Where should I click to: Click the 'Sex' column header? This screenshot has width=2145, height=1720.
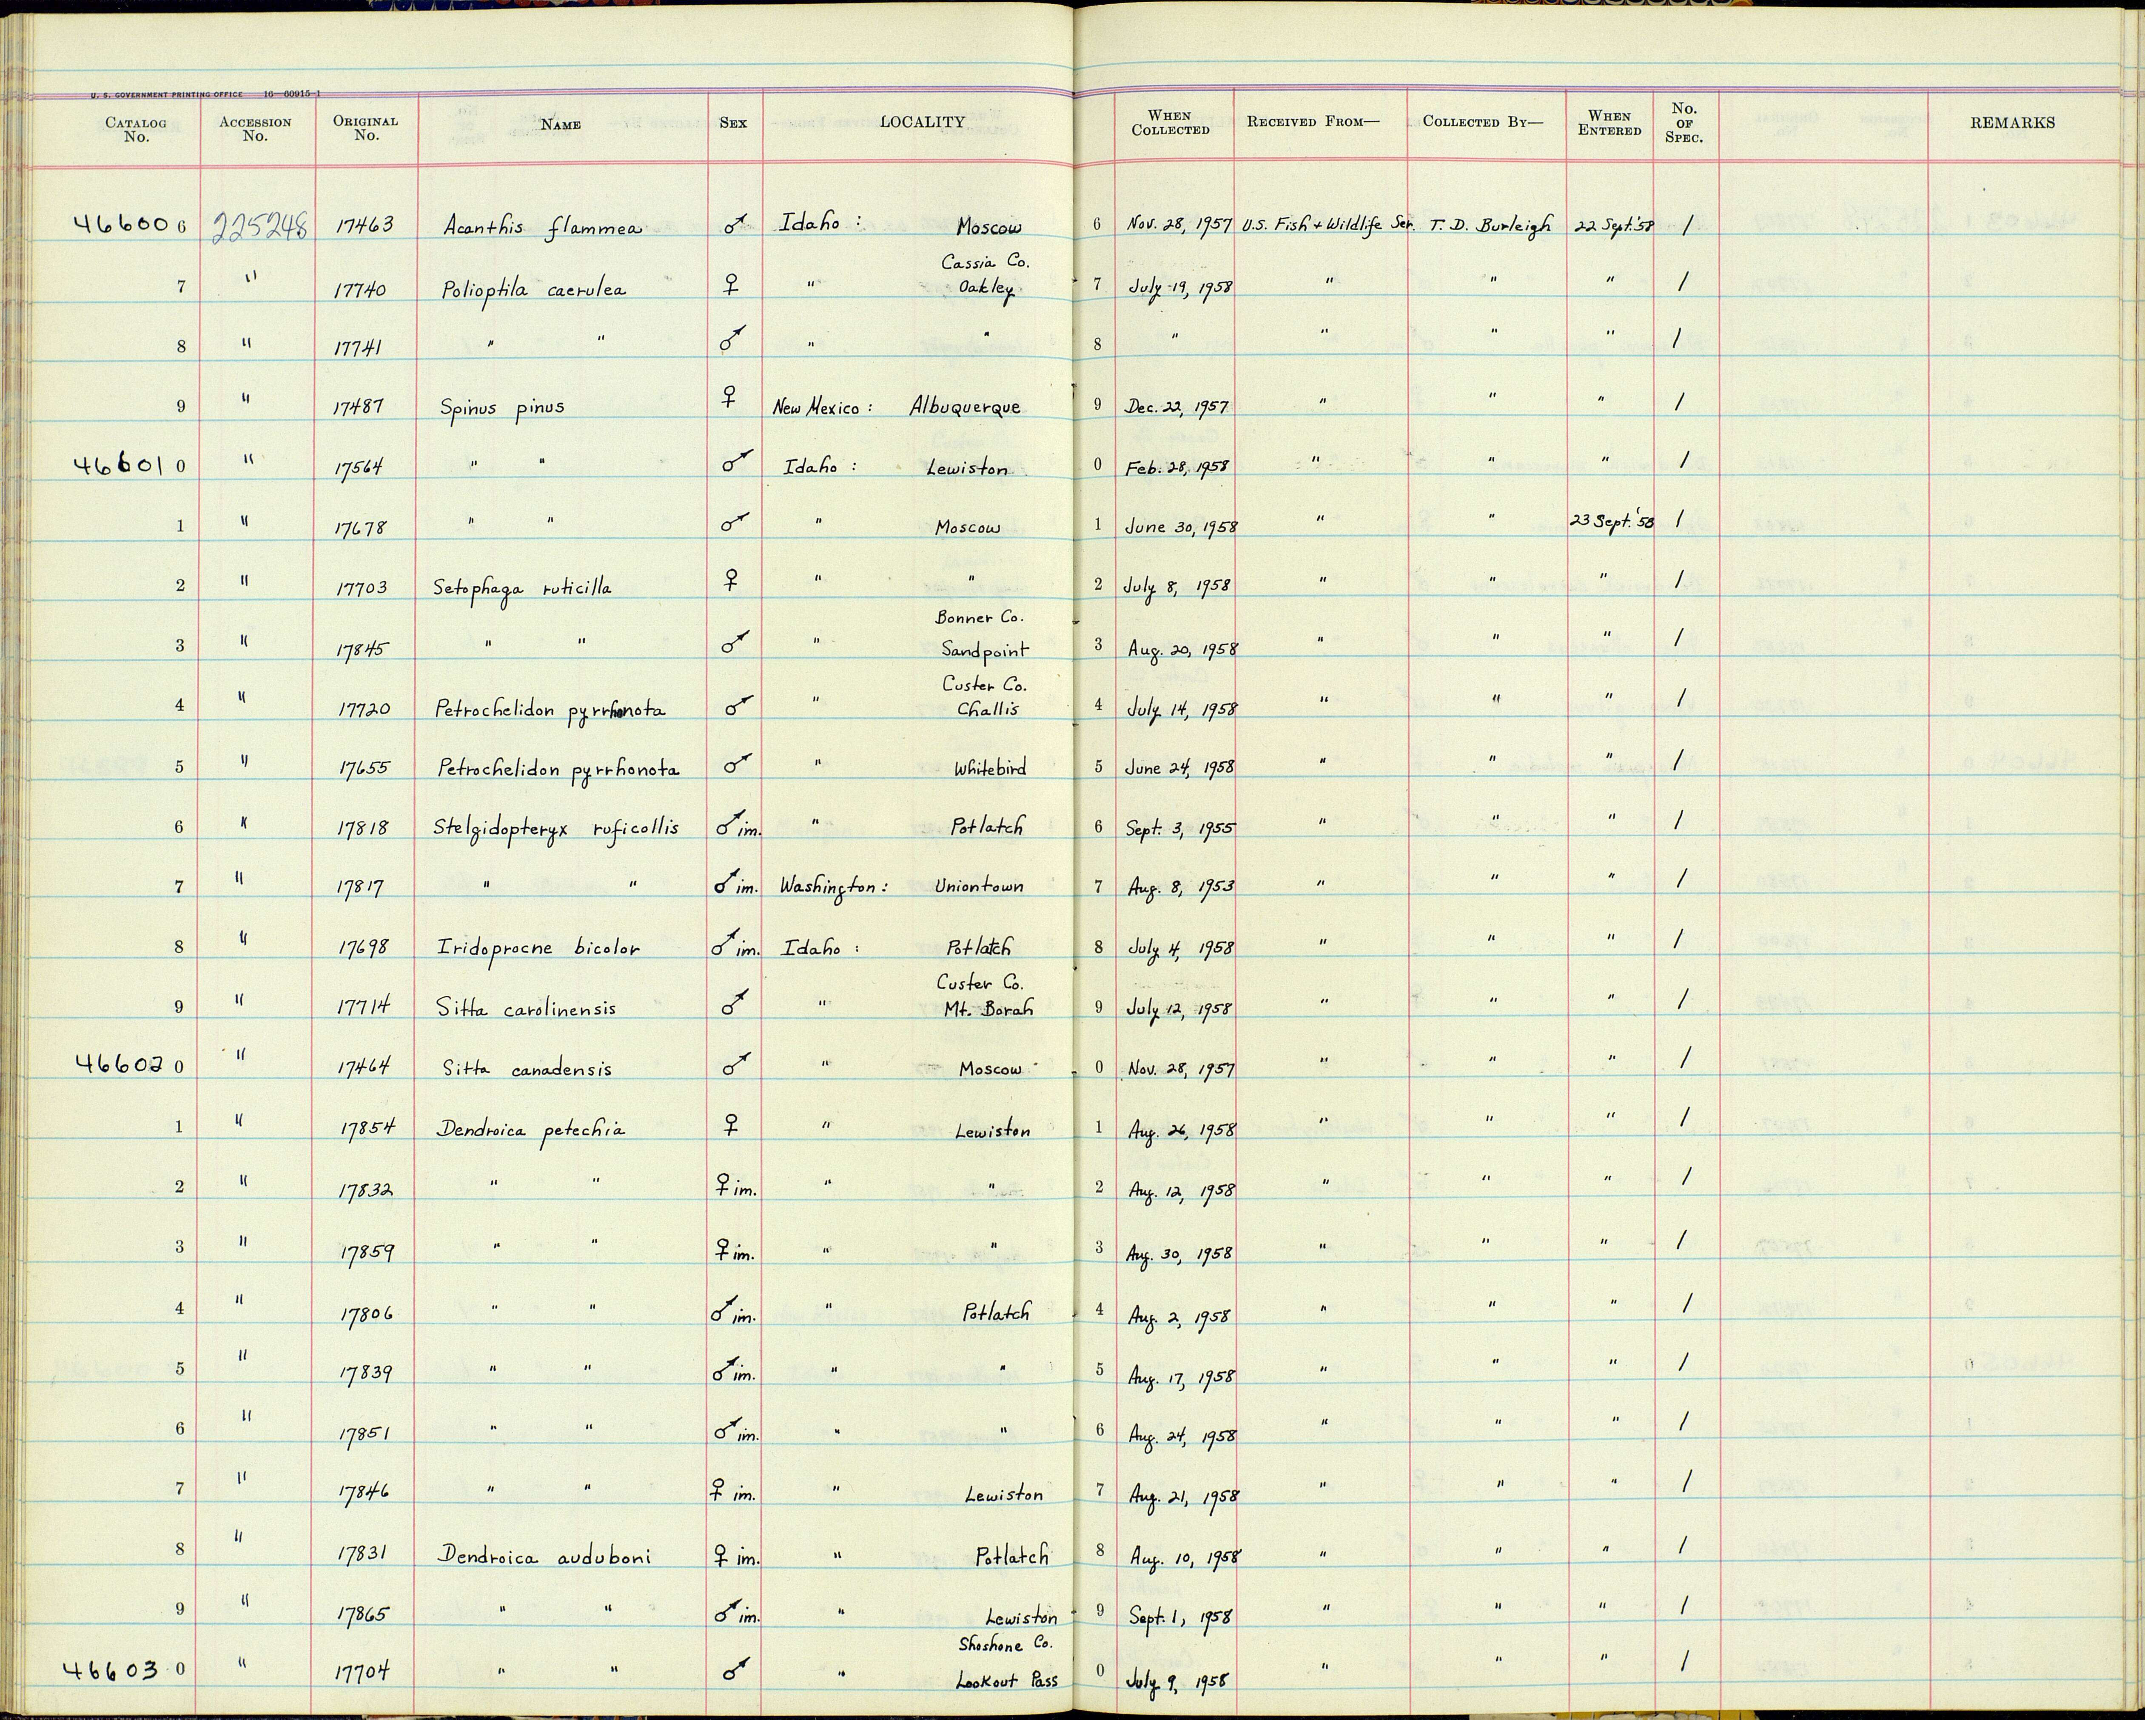tap(733, 123)
